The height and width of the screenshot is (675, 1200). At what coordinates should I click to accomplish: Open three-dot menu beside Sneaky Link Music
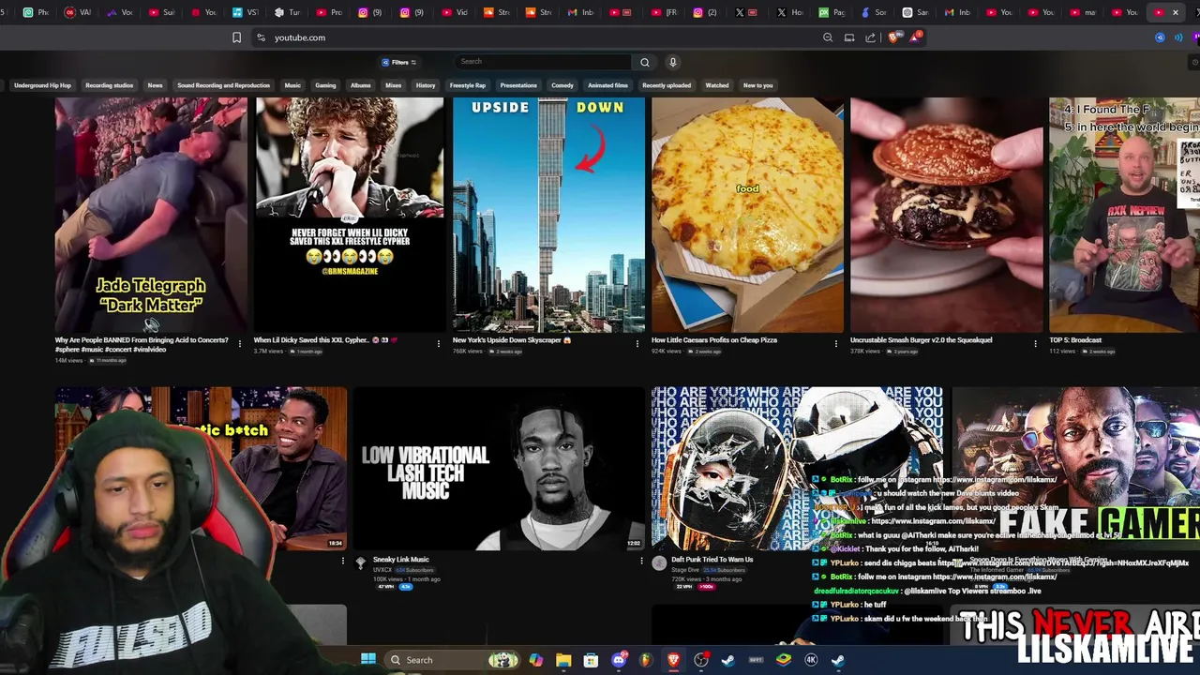641,562
